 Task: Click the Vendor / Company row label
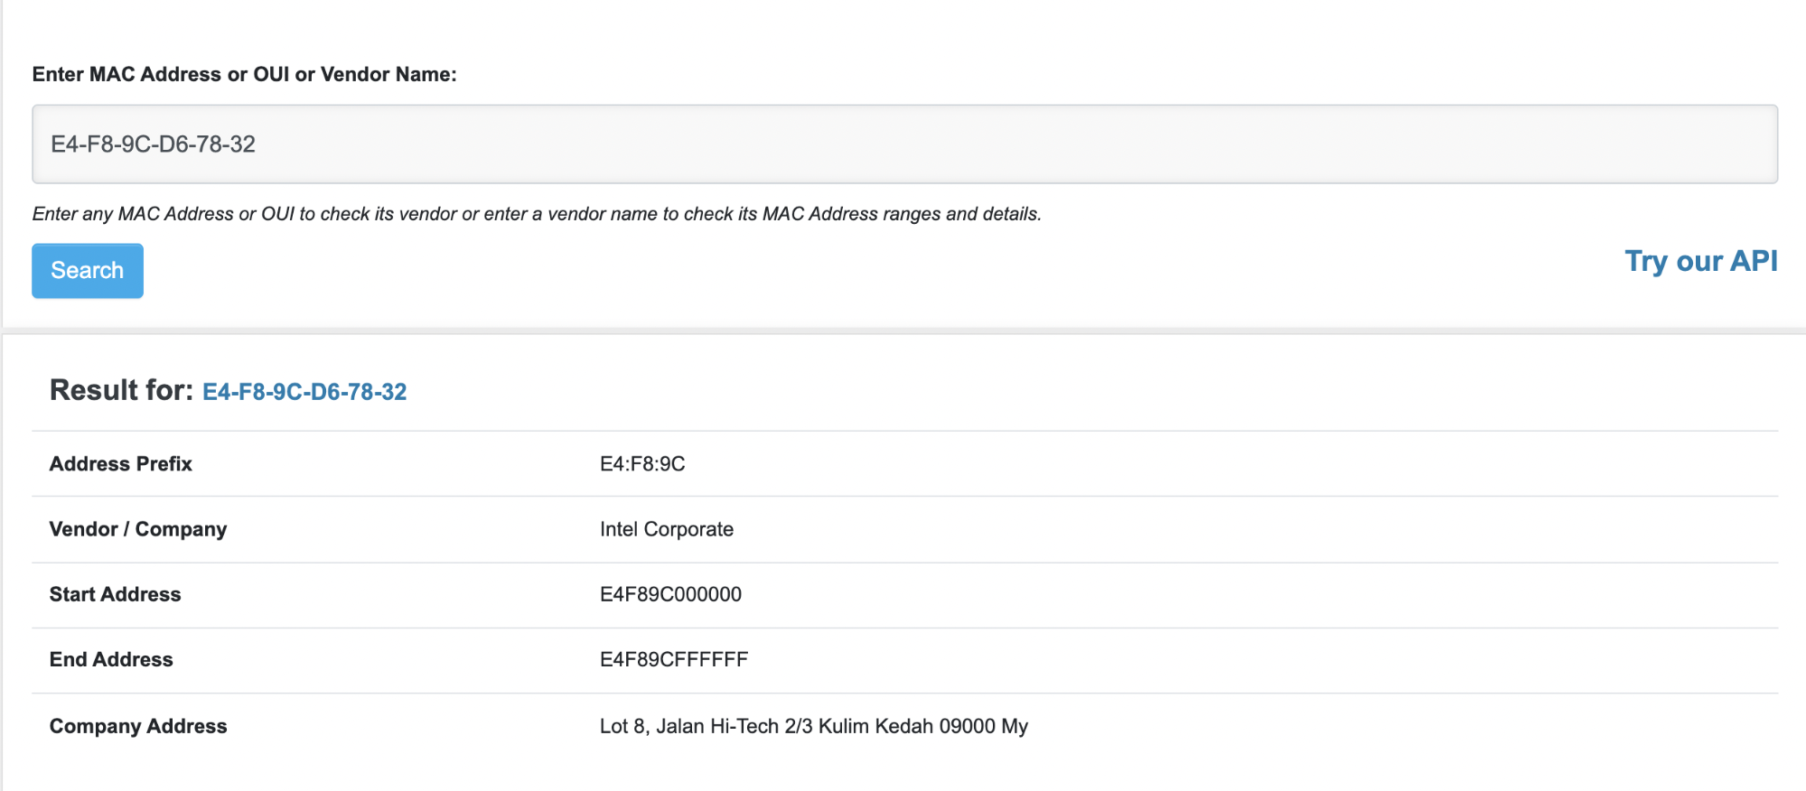(137, 529)
